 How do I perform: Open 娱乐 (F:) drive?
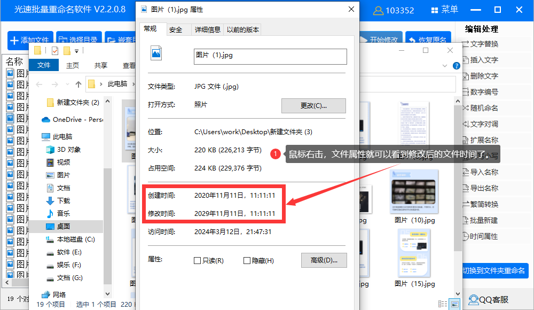coord(64,265)
